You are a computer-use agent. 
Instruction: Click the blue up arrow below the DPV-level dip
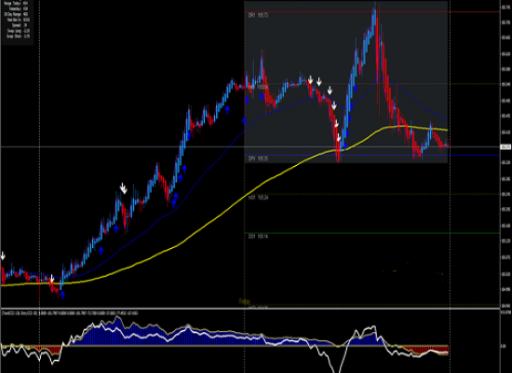(x=344, y=145)
